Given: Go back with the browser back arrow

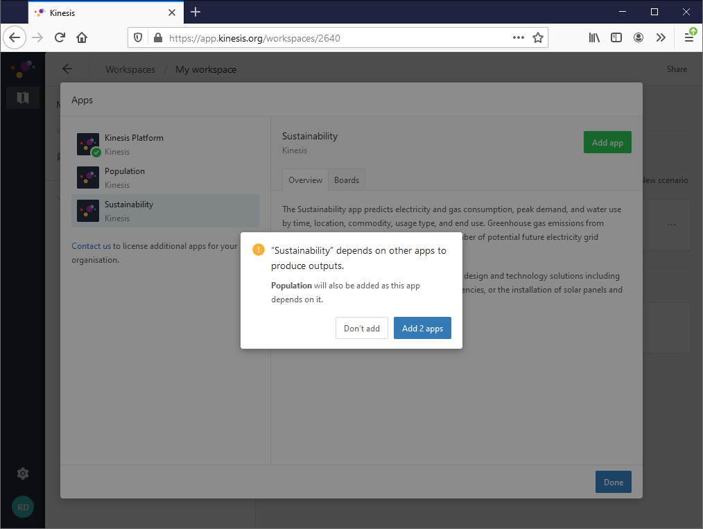Looking at the screenshot, I should coord(15,37).
